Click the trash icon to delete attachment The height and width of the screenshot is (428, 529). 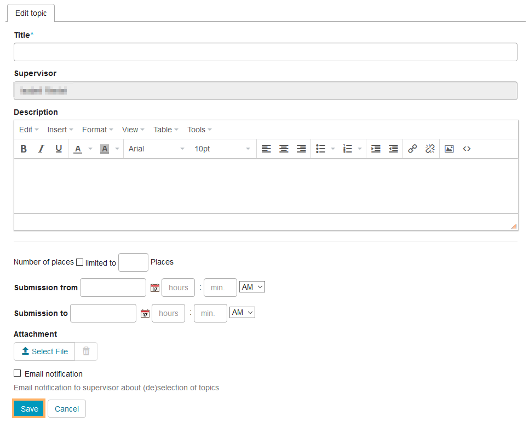pos(86,351)
